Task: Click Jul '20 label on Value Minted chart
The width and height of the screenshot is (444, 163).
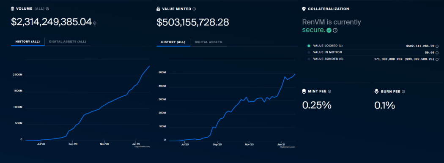Action: click(x=185, y=144)
